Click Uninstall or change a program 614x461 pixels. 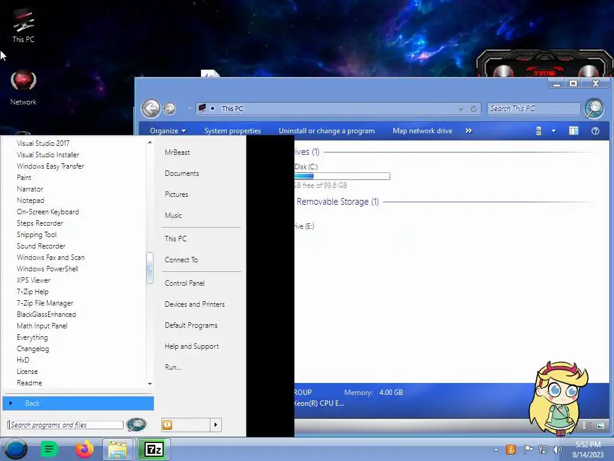(x=327, y=131)
